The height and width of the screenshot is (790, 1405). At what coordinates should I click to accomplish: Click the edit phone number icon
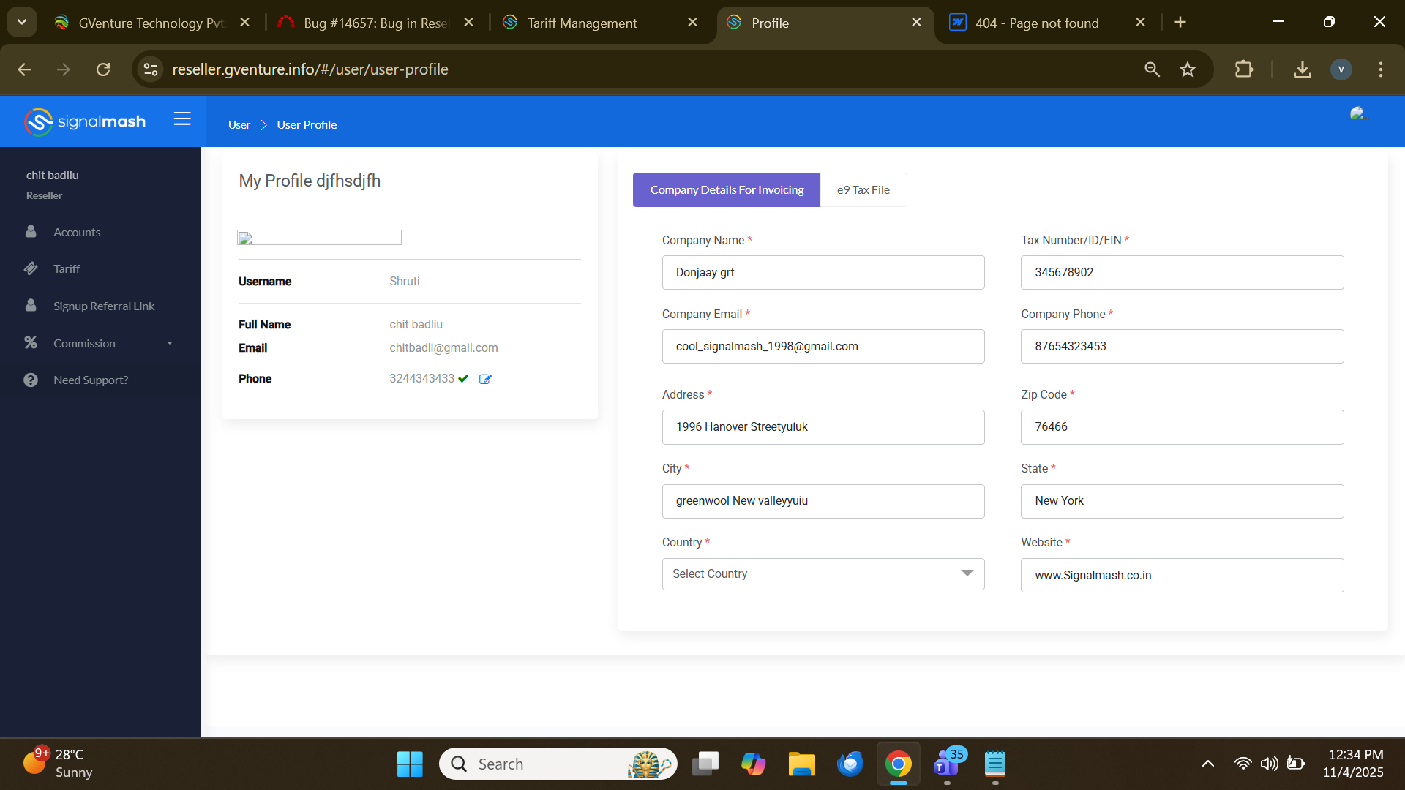[x=485, y=379]
